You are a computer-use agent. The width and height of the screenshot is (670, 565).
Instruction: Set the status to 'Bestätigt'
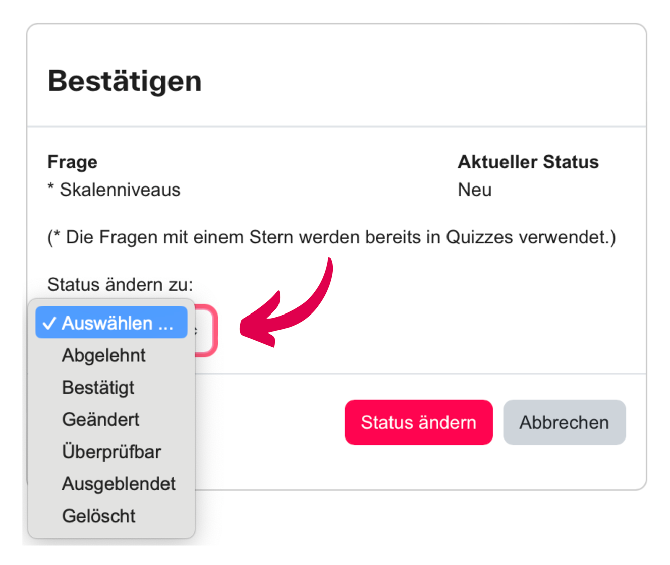click(98, 388)
